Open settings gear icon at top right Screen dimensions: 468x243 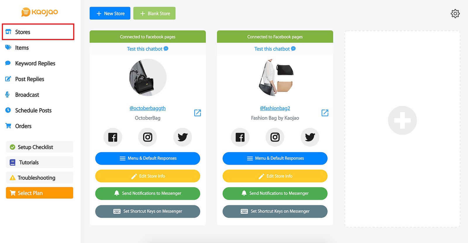click(x=455, y=13)
